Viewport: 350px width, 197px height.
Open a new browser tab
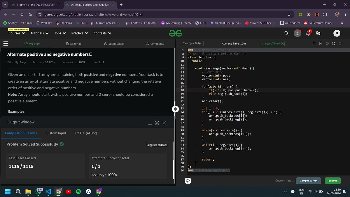tap(121, 5)
